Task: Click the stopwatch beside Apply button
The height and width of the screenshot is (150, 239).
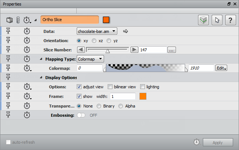Action: [x=197, y=142]
